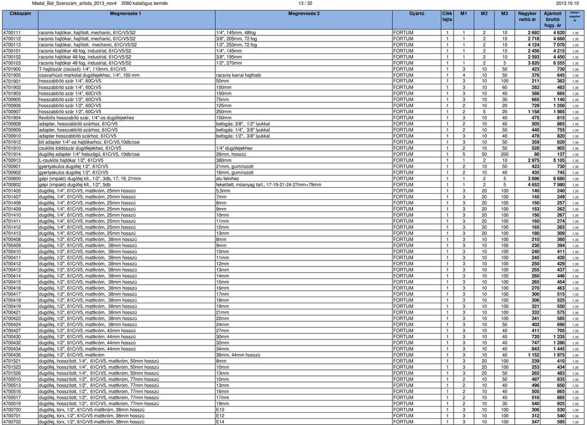Click the '36mm, 44mm hosszú' cell
Screen dimensions: 587x425
(238, 355)
